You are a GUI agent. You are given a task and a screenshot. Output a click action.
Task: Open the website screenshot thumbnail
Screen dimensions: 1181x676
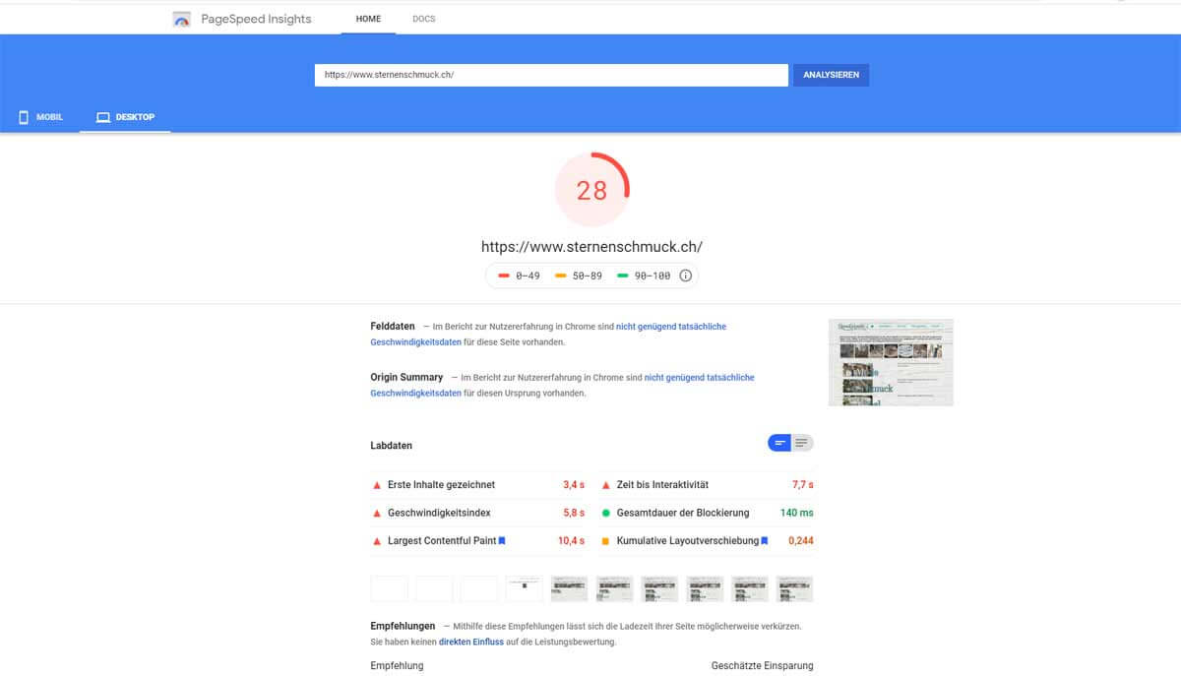(x=891, y=362)
